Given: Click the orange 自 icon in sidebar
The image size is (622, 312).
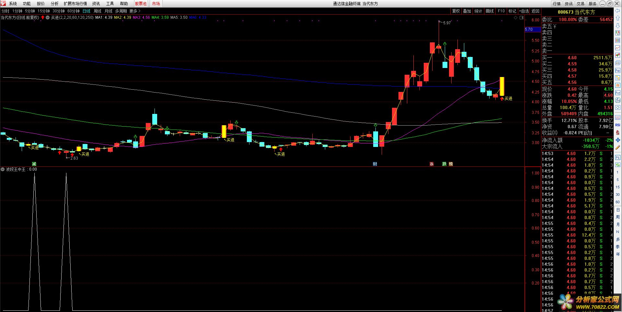Looking at the screenshot, I should pyautogui.click(x=618, y=85).
